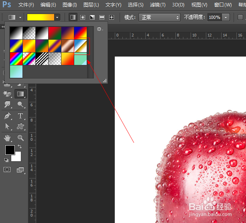Screen dimensions: 246x223
Task: Select the Hand tool
Action: (x=7, y=138)
